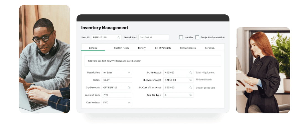The image size is (306, 134).
Task: Go to the Bill of Materials tab
Action: click(x=163, y=48)
